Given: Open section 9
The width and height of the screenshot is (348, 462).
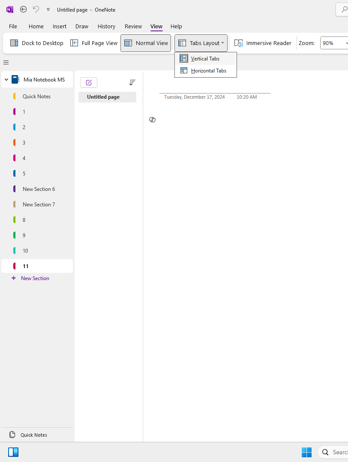Looking at the screenshot, I should coord(37,236).
